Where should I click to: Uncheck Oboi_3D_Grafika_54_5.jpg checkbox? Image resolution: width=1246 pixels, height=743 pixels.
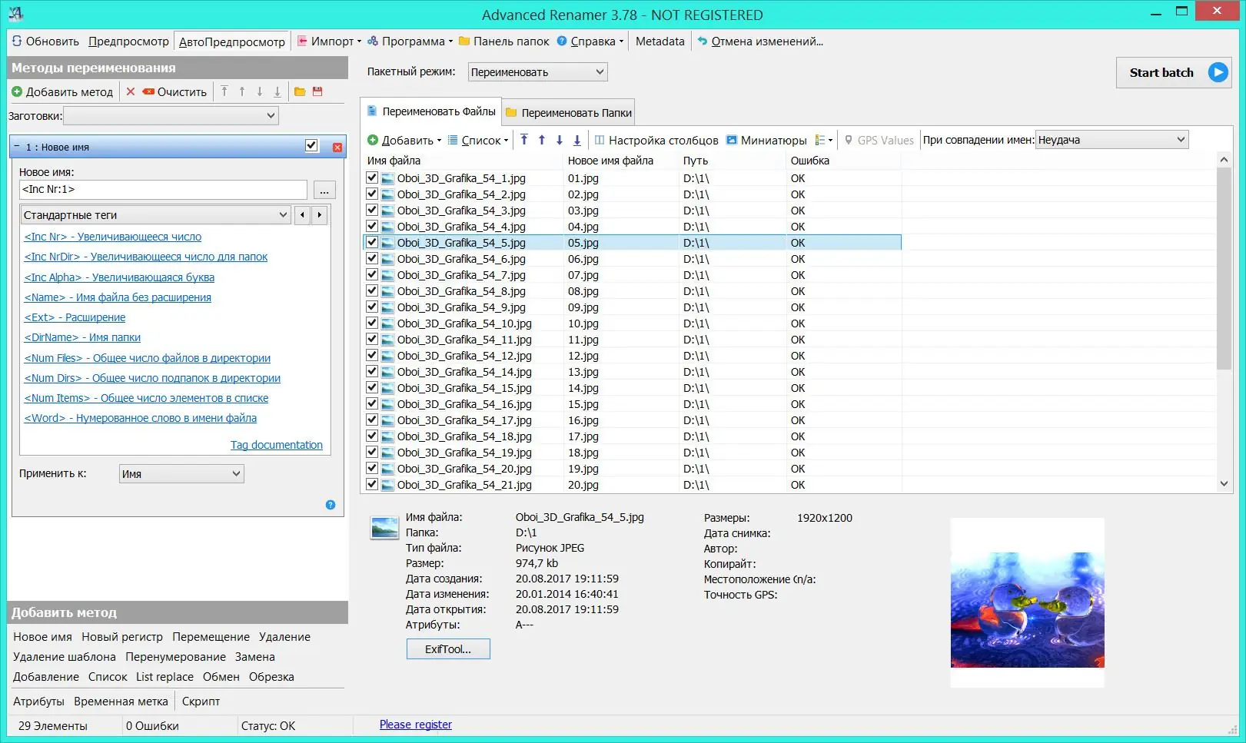point(372,242)
